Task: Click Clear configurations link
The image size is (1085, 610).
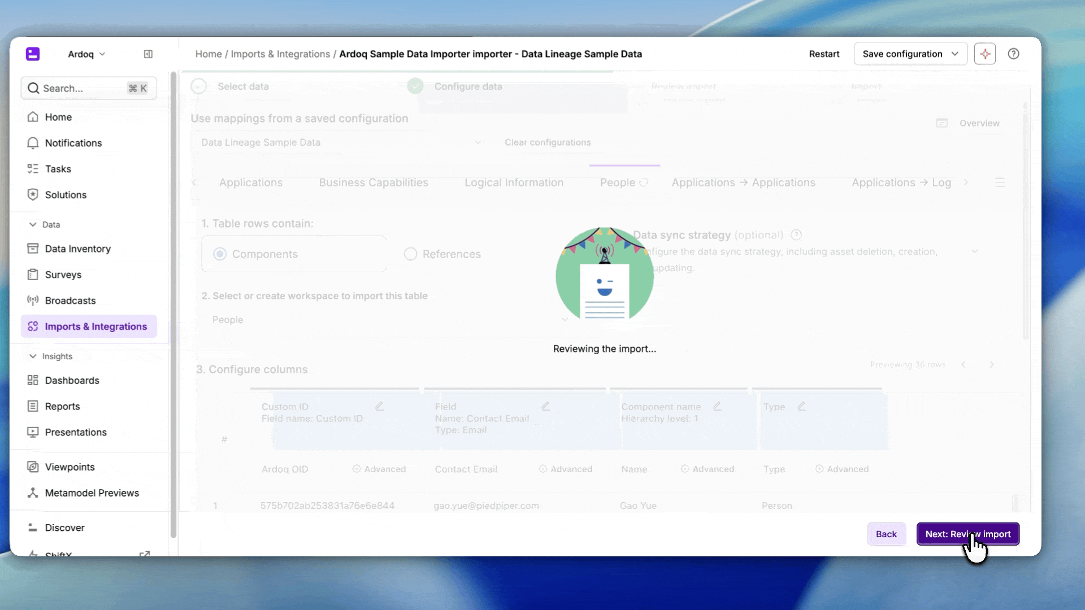Action: click(548, 142)
